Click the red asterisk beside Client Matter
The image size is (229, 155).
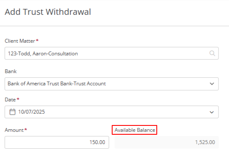pos(37,41)
